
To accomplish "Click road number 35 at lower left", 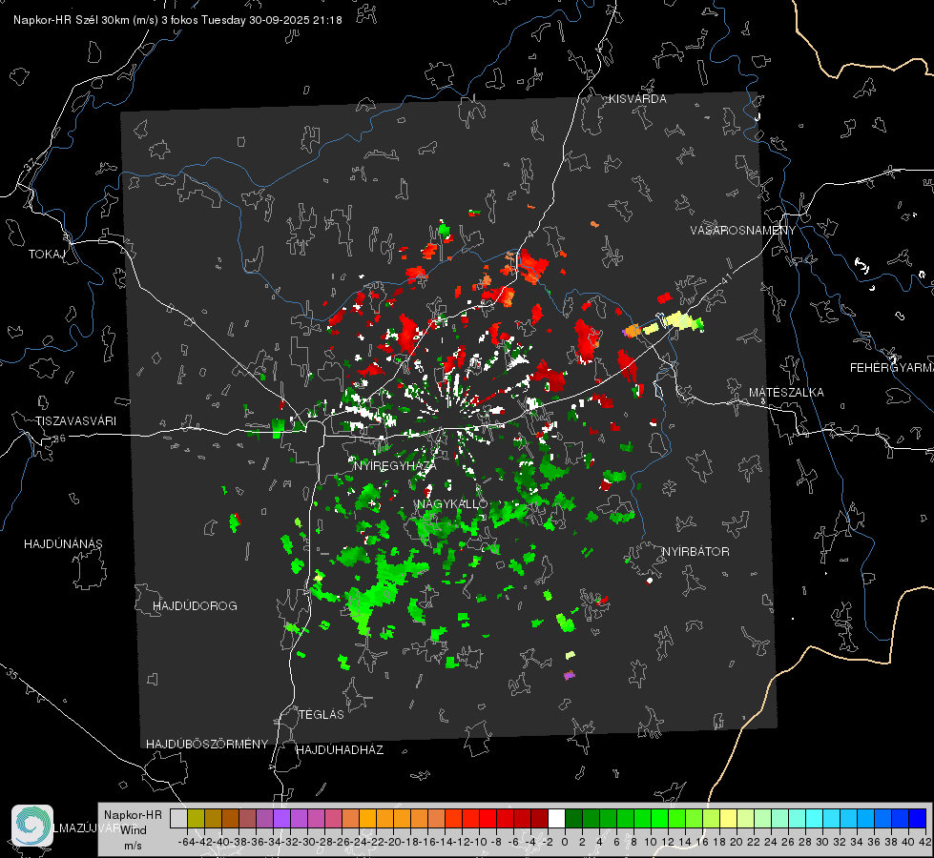I will (12, 674).
